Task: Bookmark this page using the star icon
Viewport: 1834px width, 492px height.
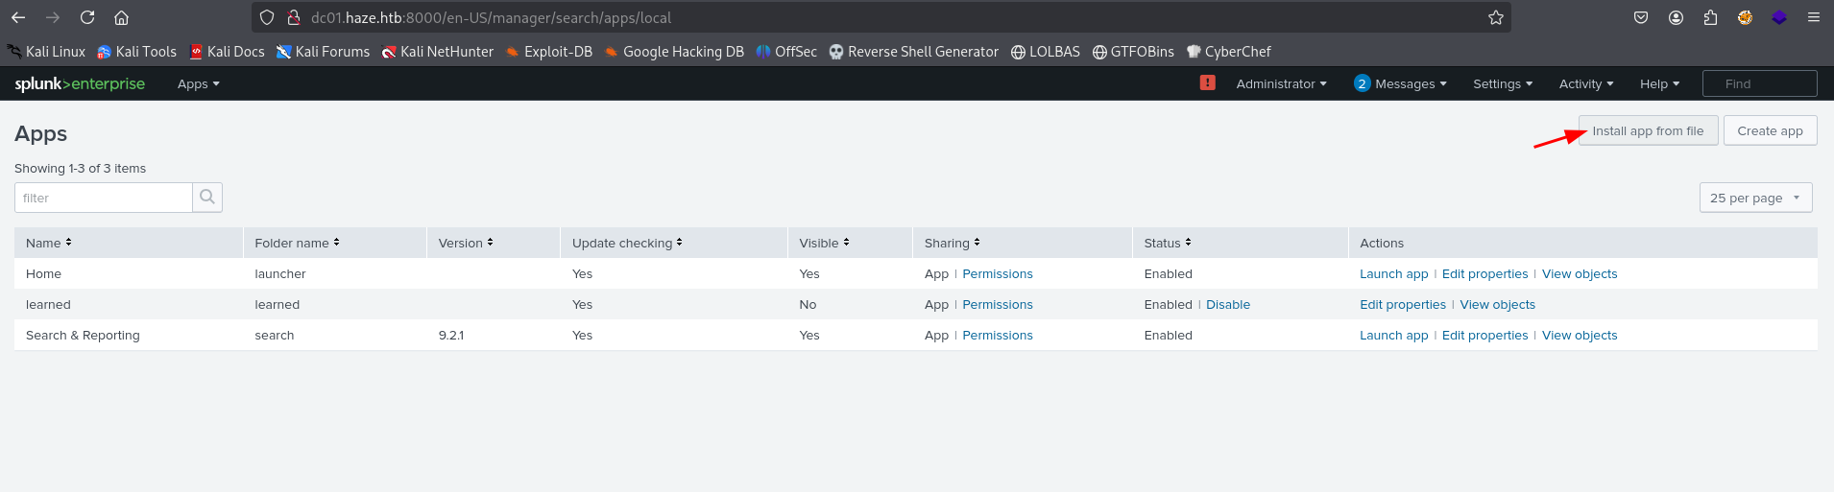Action: tap(1495, 17)
